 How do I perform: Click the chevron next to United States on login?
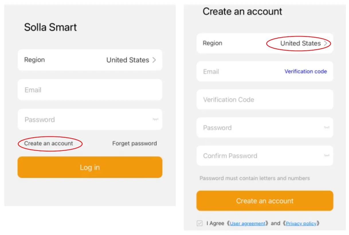click(154, 60)
